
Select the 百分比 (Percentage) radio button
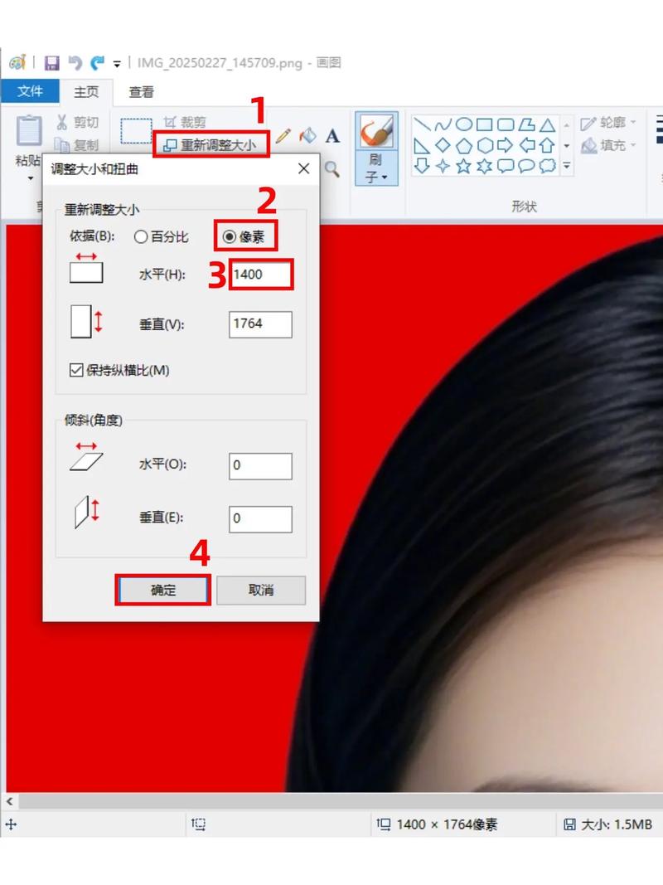coord(140,236)
